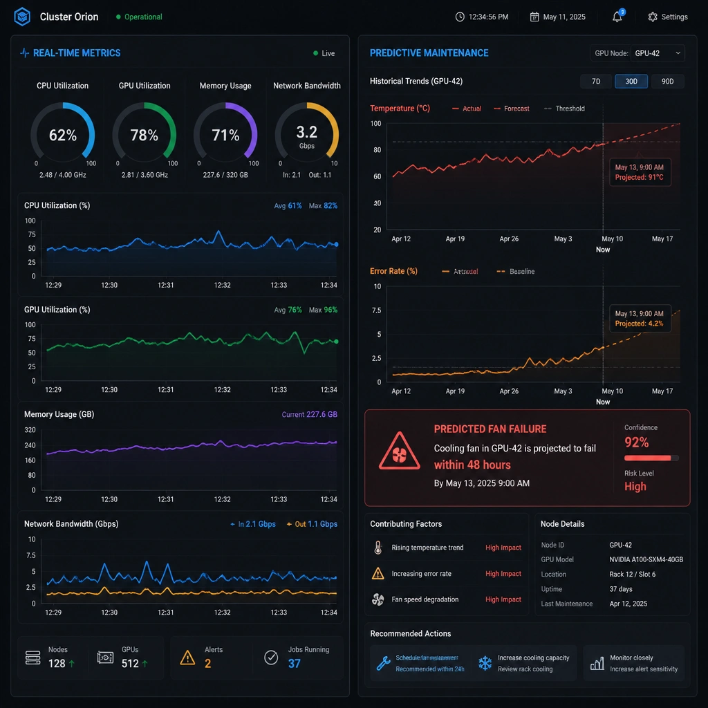
Task: Open the Monitor closely action
Action: point(633,663)
